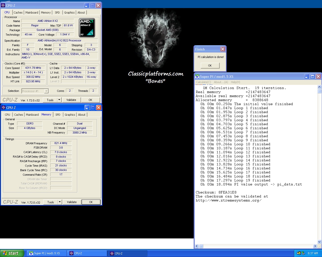Image resolution: width=322 pixels, height=257 pixels.
Task: Minimize the top CPU-Z window
Action: [86, 5]
